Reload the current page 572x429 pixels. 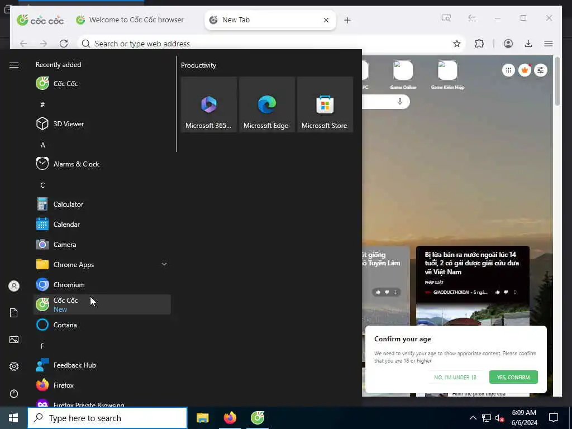(64, 44)
